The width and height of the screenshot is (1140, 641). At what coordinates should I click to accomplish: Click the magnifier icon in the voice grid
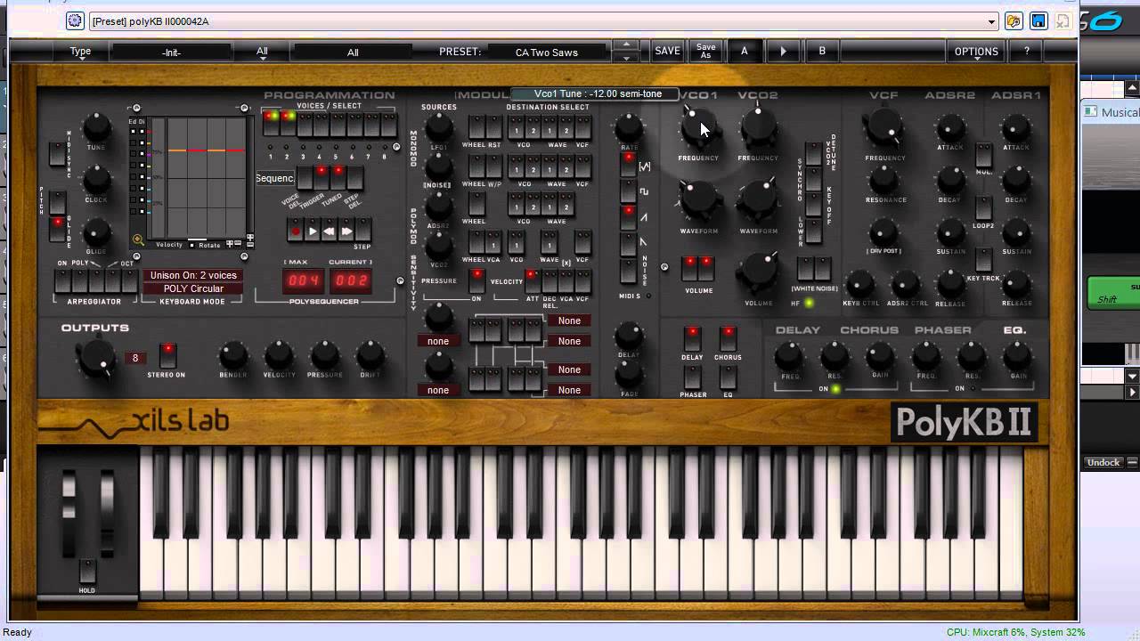click(x=137, y=239)
